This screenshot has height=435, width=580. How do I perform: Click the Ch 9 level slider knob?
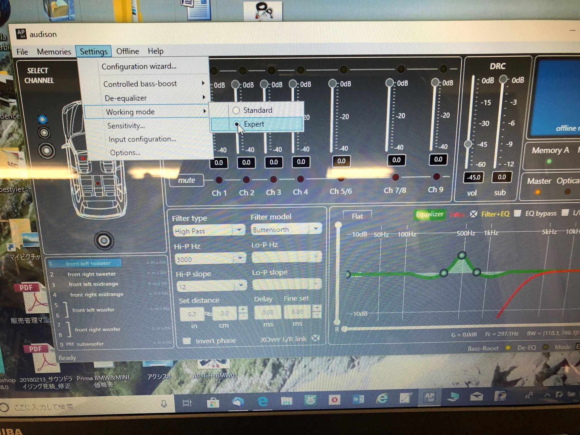435,83
